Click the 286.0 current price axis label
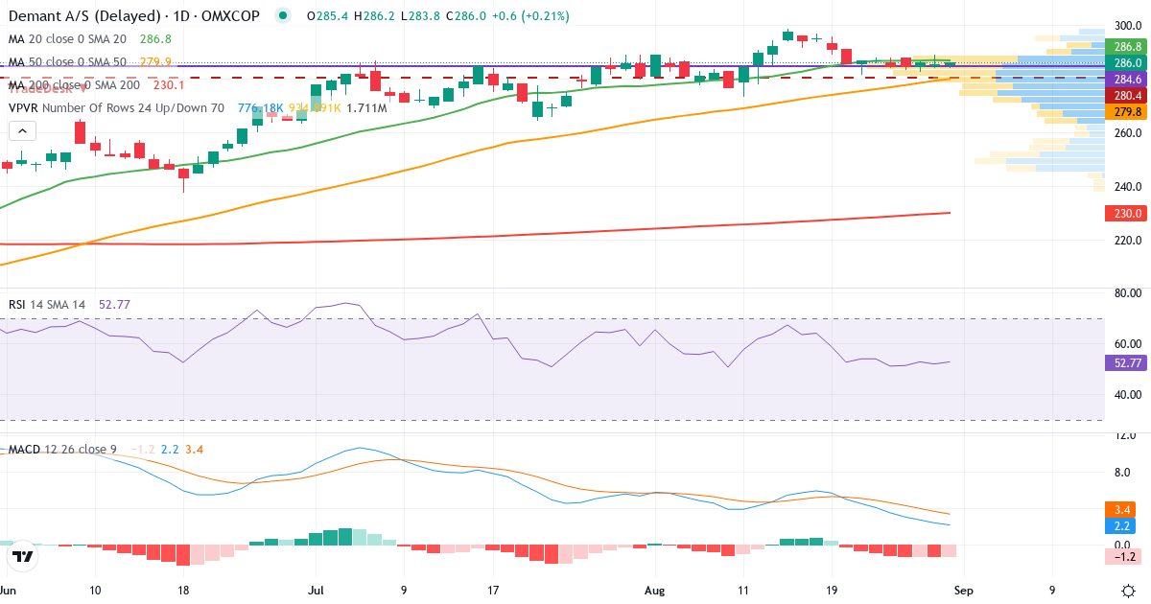The height and width of the screenshot is (604, 1151). 1127,62
